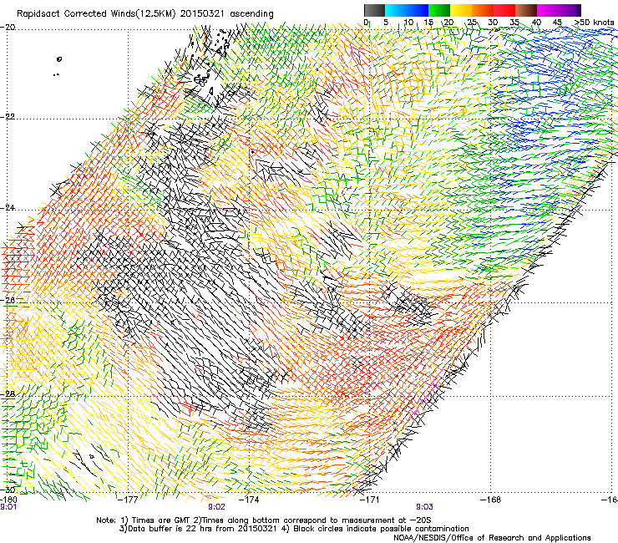
Task: Click the purple '9:03' time label
Action: pyautogui.click(x=424, y=507)
